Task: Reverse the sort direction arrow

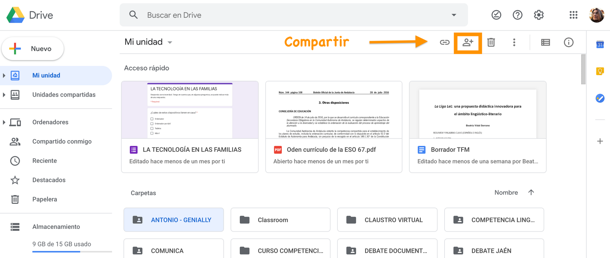Action: [531, 192]
